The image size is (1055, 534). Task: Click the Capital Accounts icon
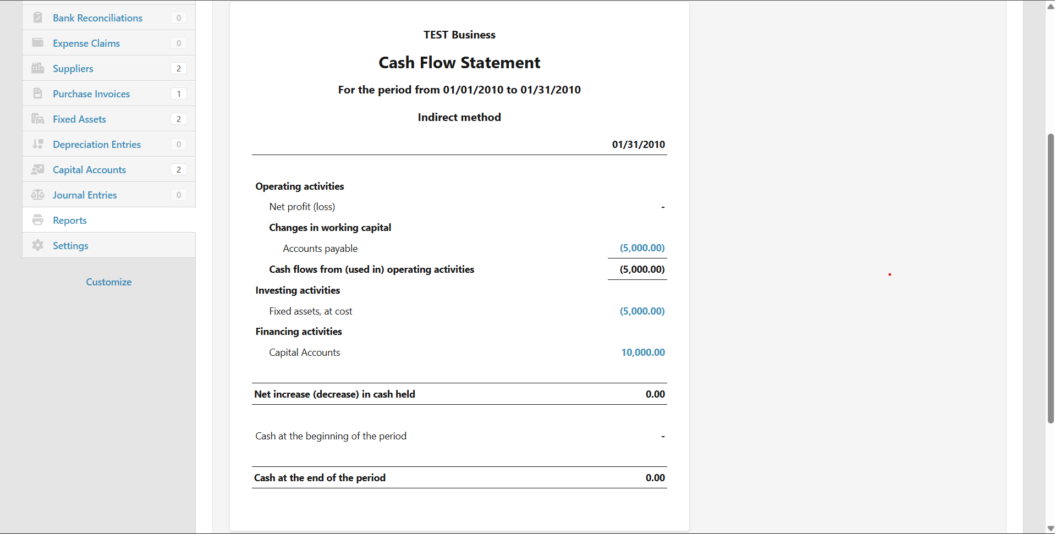[x=37, y=169]
